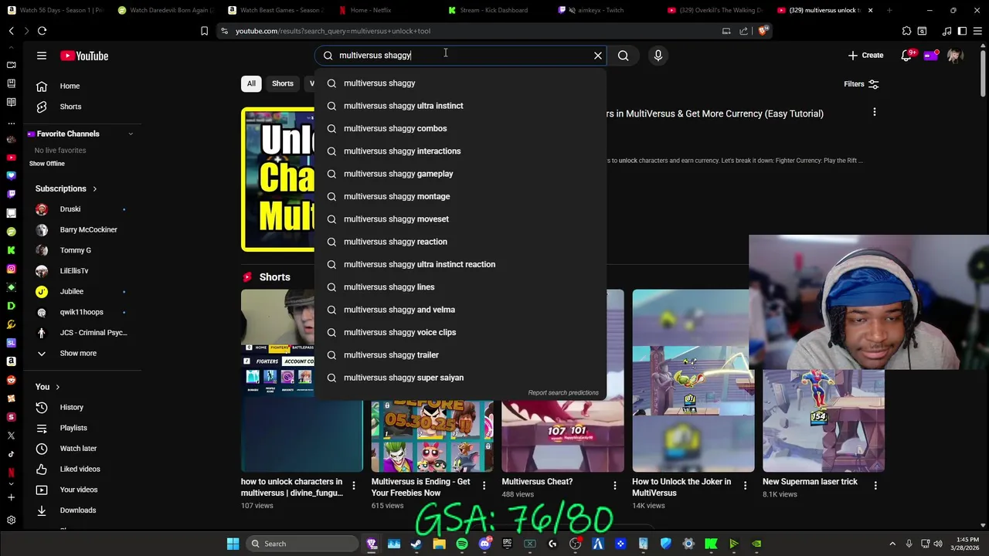Open options menu for New Superman laser trick
989x556 pixels.
tap(875, 486)
